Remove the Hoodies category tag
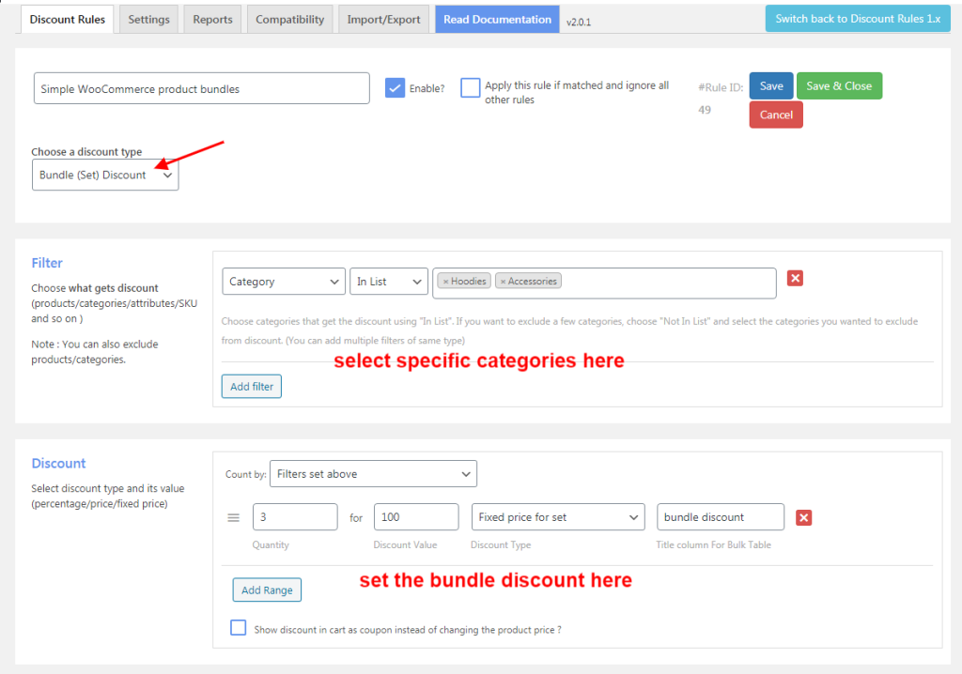Image resolution: width=962 pixels, height=674 pixels. (x=446, y=281)
